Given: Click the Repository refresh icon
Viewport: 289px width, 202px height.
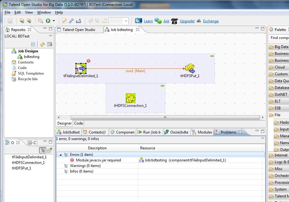Looking at the screenshot, I should (42, 44).
